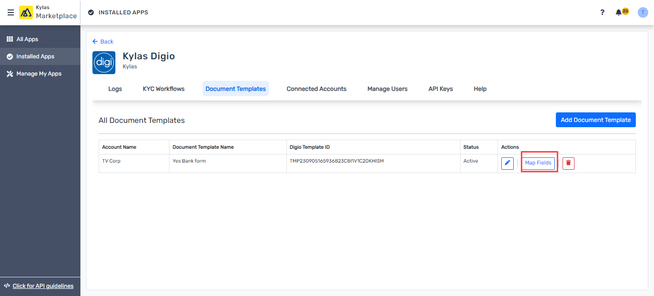Click the Add Document Template button
Image resolution: width=654 pixels, height=296 pixels.
click(596, 120)
